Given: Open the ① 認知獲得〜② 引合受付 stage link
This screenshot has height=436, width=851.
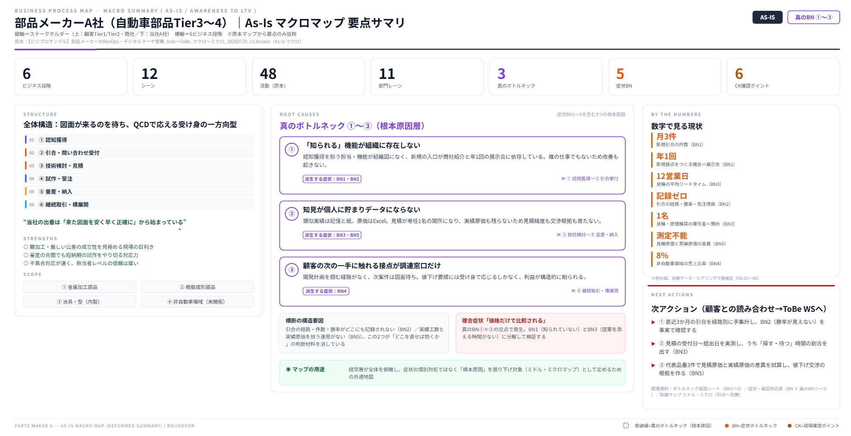Looking at the screenshot, I should point(589,179).
